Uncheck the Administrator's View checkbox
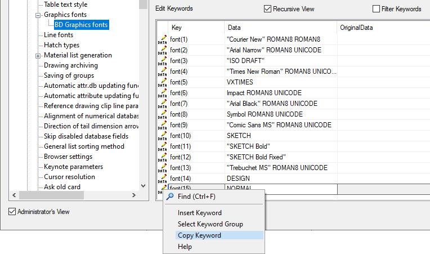430x254 pixels. tap(12, 212)
